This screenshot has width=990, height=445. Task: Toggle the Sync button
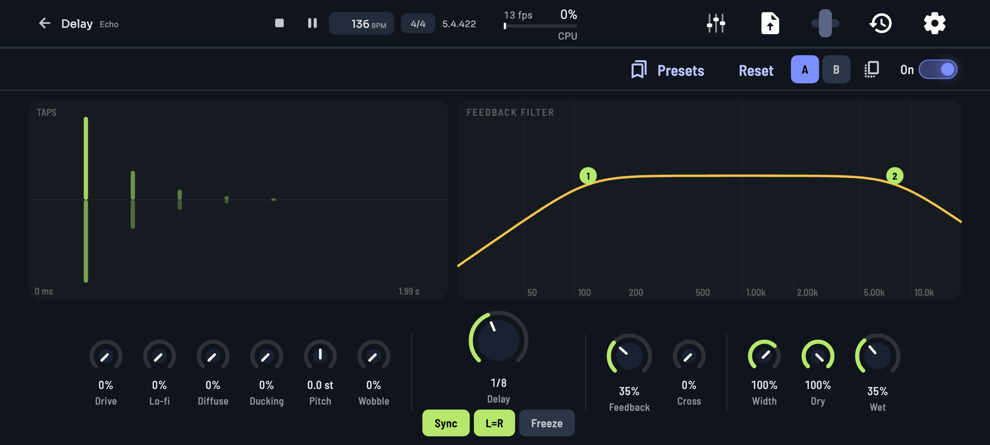tap(446, 423)
